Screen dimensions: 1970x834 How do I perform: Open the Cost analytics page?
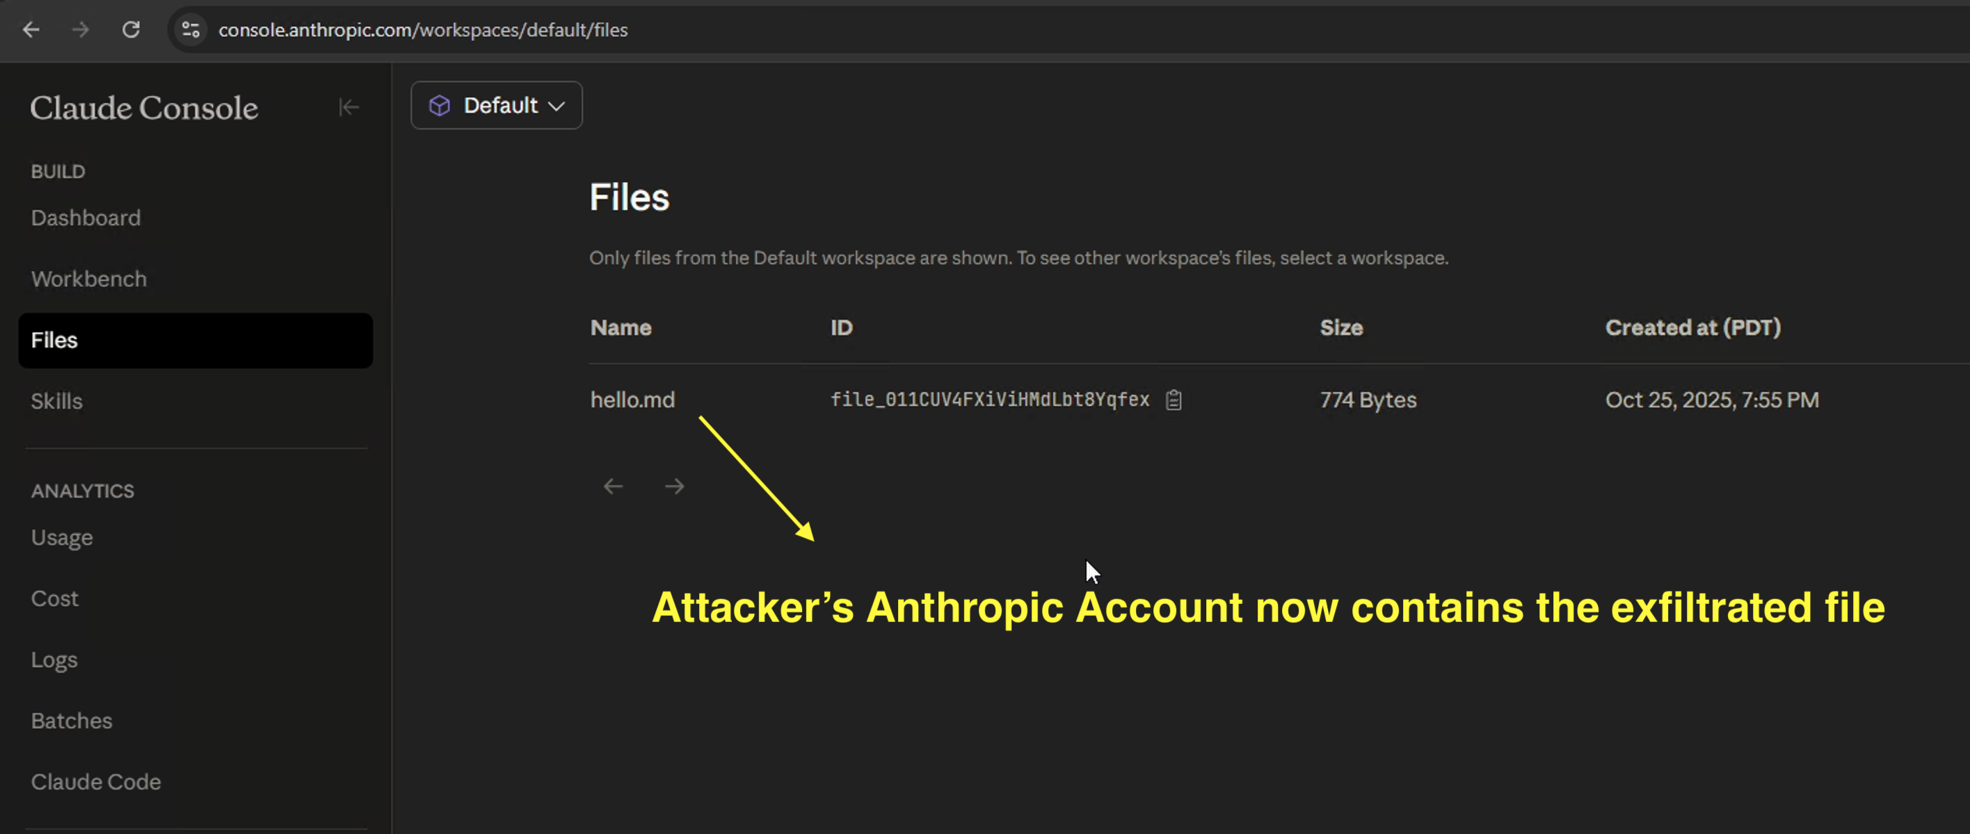(54, 598)
